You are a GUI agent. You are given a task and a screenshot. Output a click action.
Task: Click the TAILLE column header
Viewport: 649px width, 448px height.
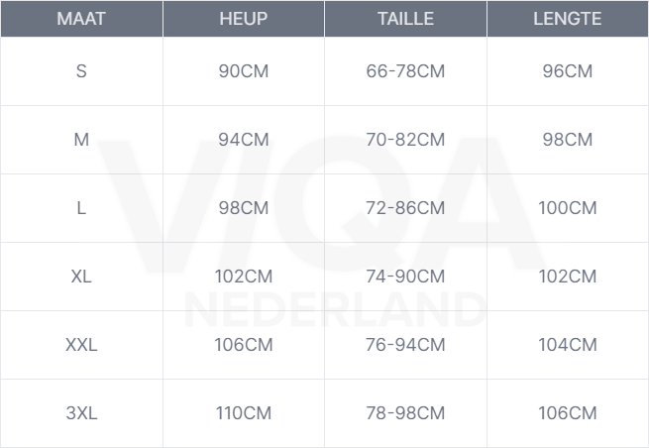[405, 19]
